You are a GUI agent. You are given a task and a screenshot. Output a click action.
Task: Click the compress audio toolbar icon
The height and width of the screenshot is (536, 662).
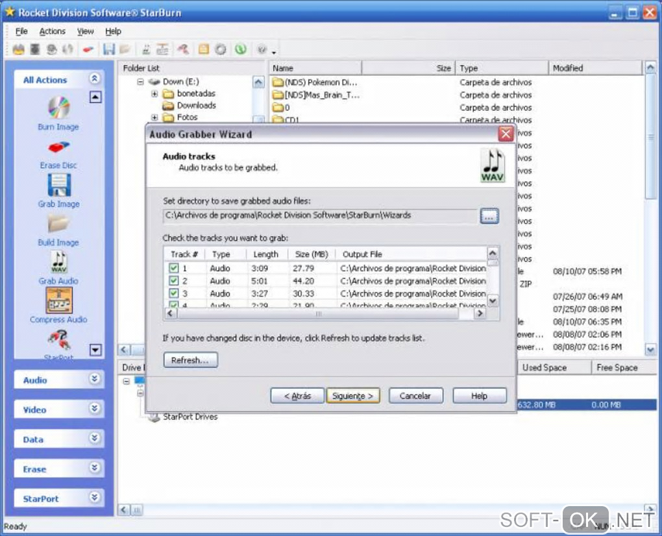(x=162, y=49)
